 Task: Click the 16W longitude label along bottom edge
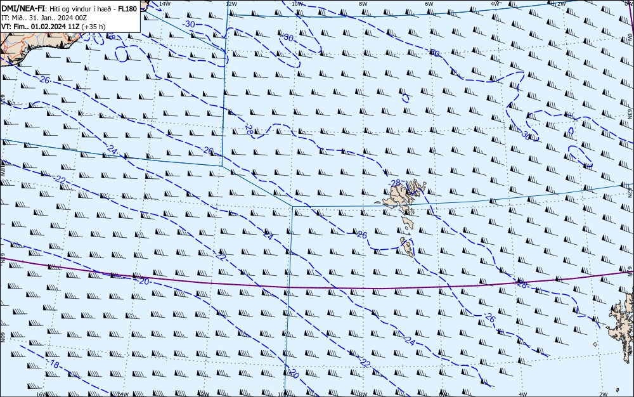click(41, 394)
